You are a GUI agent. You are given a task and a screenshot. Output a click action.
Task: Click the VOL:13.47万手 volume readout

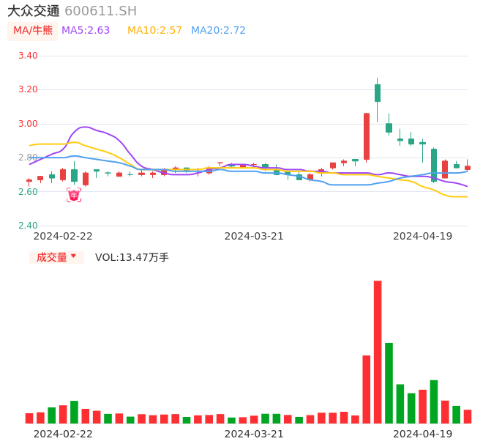tap(132, 257)
